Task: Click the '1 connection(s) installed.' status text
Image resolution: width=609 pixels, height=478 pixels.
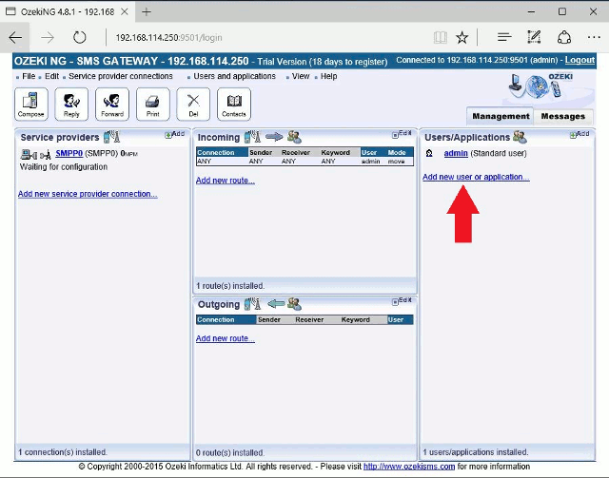Action: point(63,452)
